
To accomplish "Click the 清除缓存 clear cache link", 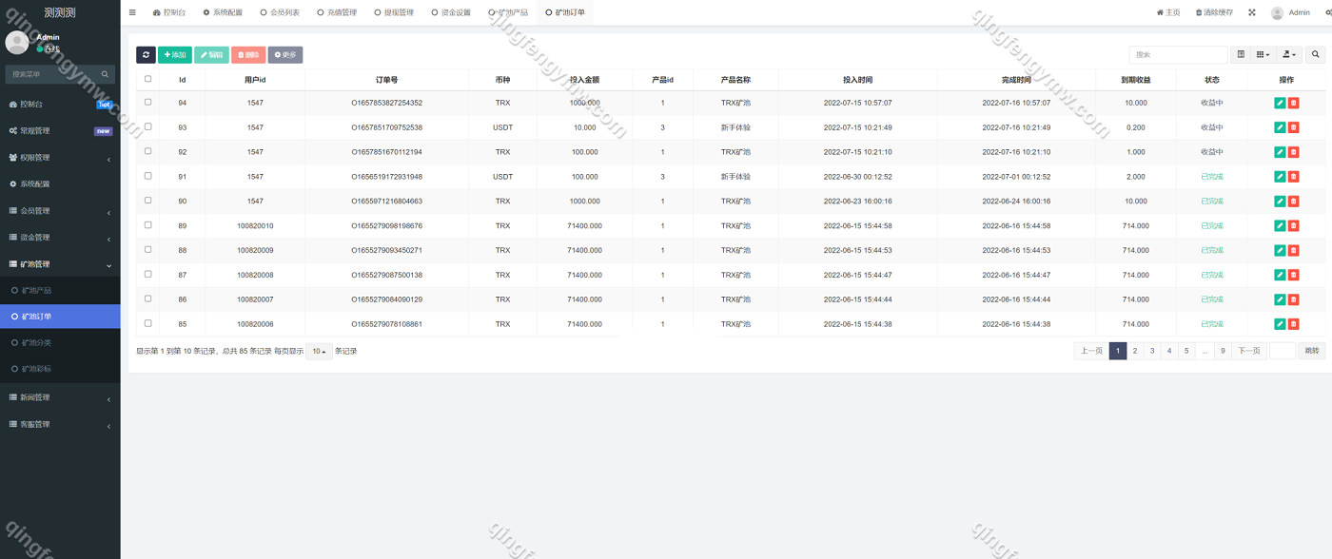I will click(x=1214, y=12).
